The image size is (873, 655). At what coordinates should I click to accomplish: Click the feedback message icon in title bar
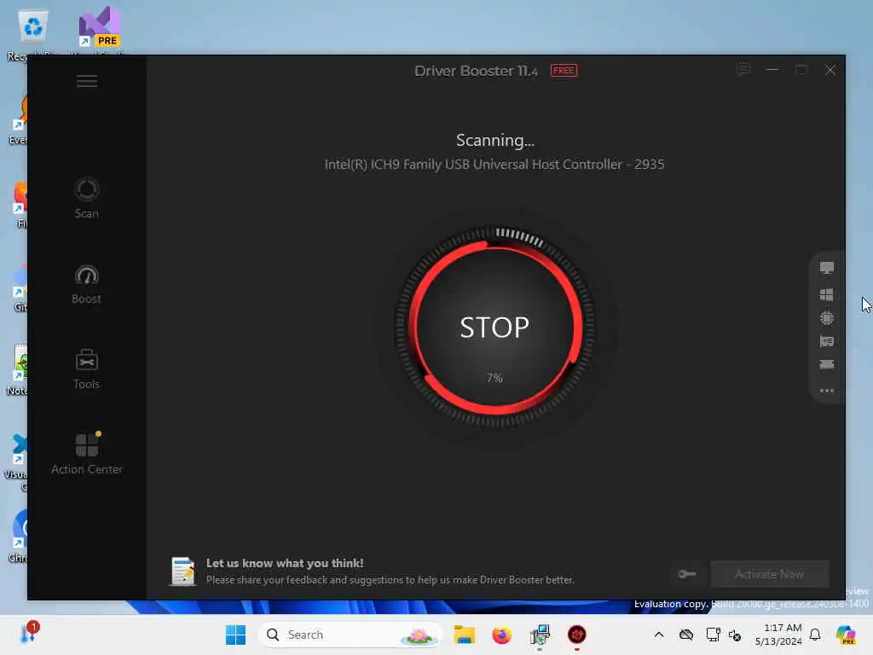[x=743, y=70]
